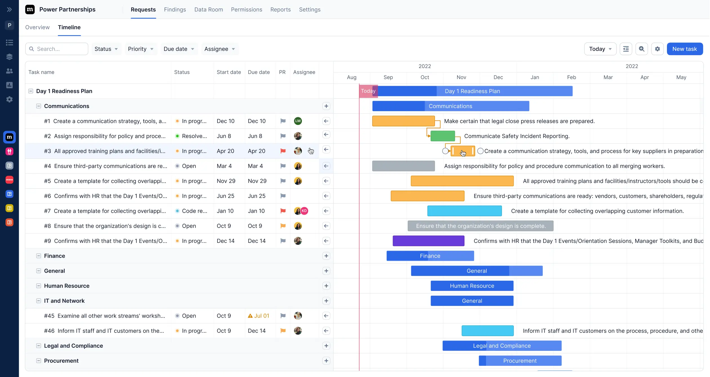Switch to the Overview subtab

[37, 27]
